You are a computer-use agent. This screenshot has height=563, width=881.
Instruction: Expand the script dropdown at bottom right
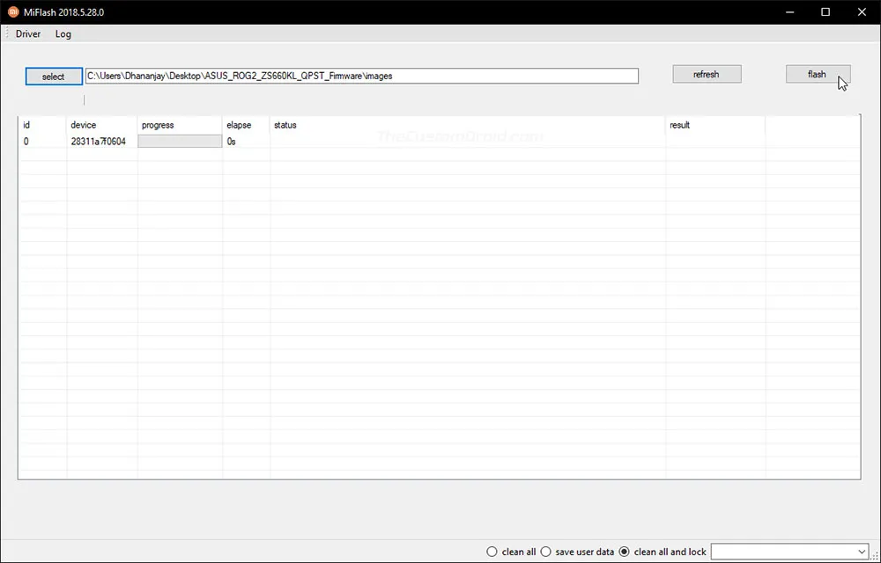click(x=861, y=552)
